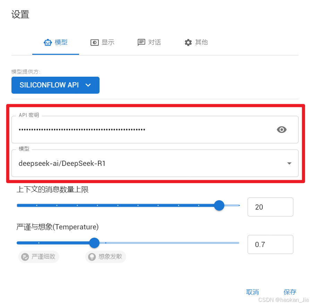Click the 设置 dialog title
310x305 pixels.
(x=20, y=15)
